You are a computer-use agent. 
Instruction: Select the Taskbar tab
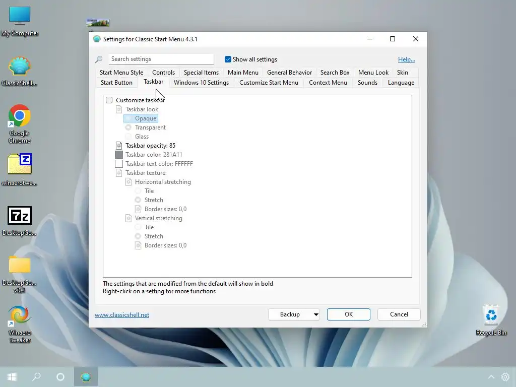pos(153,82)
